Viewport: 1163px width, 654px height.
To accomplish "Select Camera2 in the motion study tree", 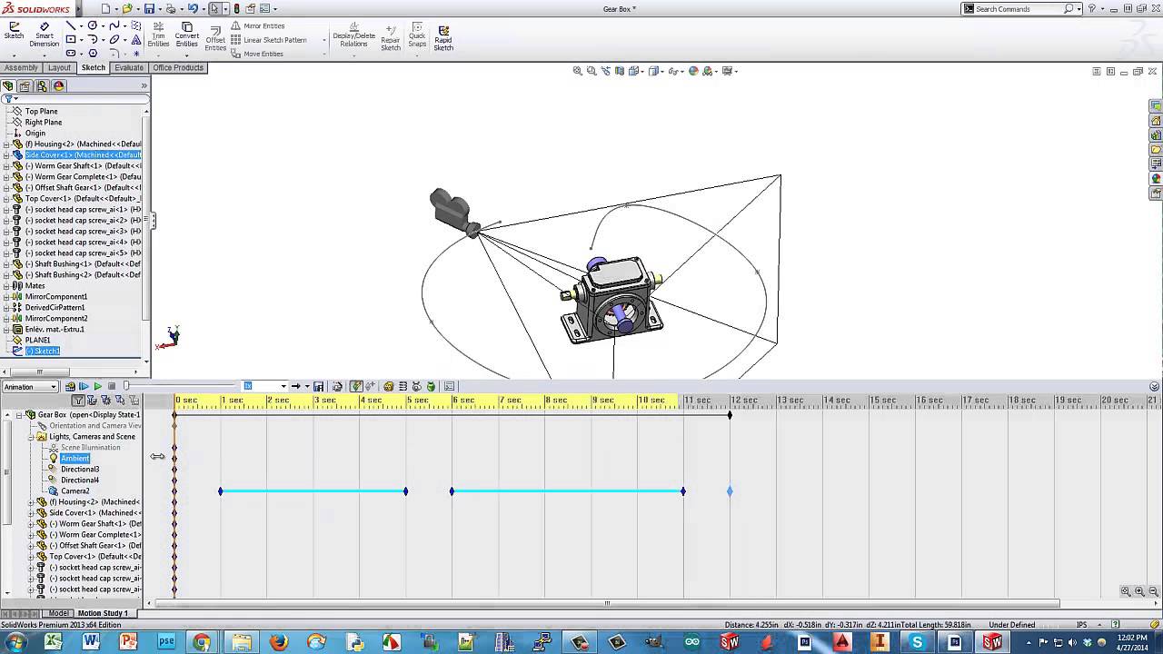I will (x=75, y=491).
